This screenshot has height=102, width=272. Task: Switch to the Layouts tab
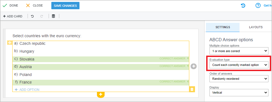click(x=256, y=27)
